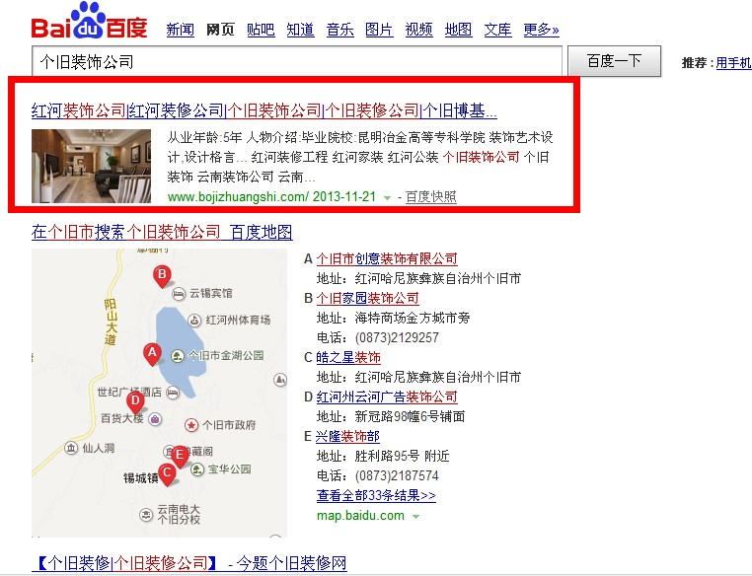Click the living room thumbnail image
752x576 pixels.
91,166
